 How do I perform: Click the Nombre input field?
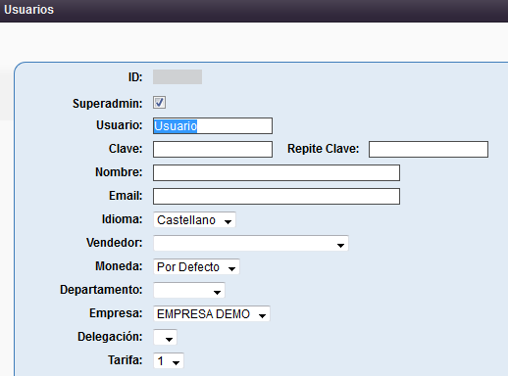pos(277,172)
